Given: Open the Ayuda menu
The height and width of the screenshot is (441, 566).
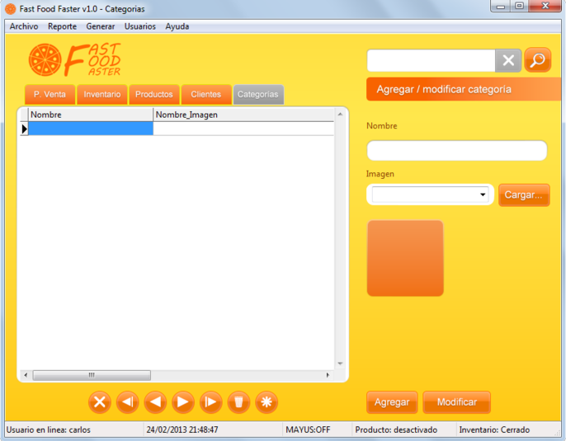Looking at the screenshot, I should point(177,26).
